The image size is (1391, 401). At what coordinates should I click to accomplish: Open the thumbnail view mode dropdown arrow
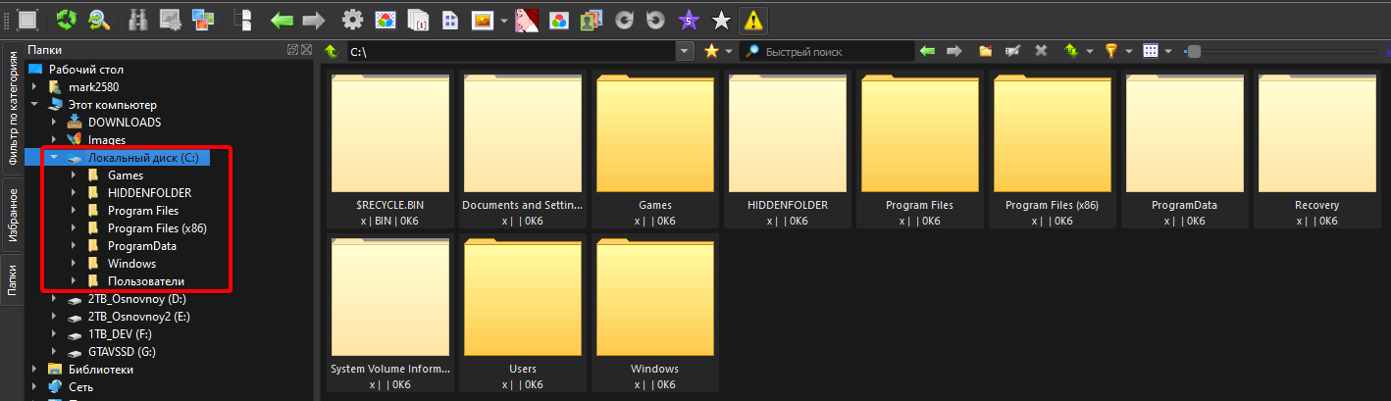coord(1169,51)
